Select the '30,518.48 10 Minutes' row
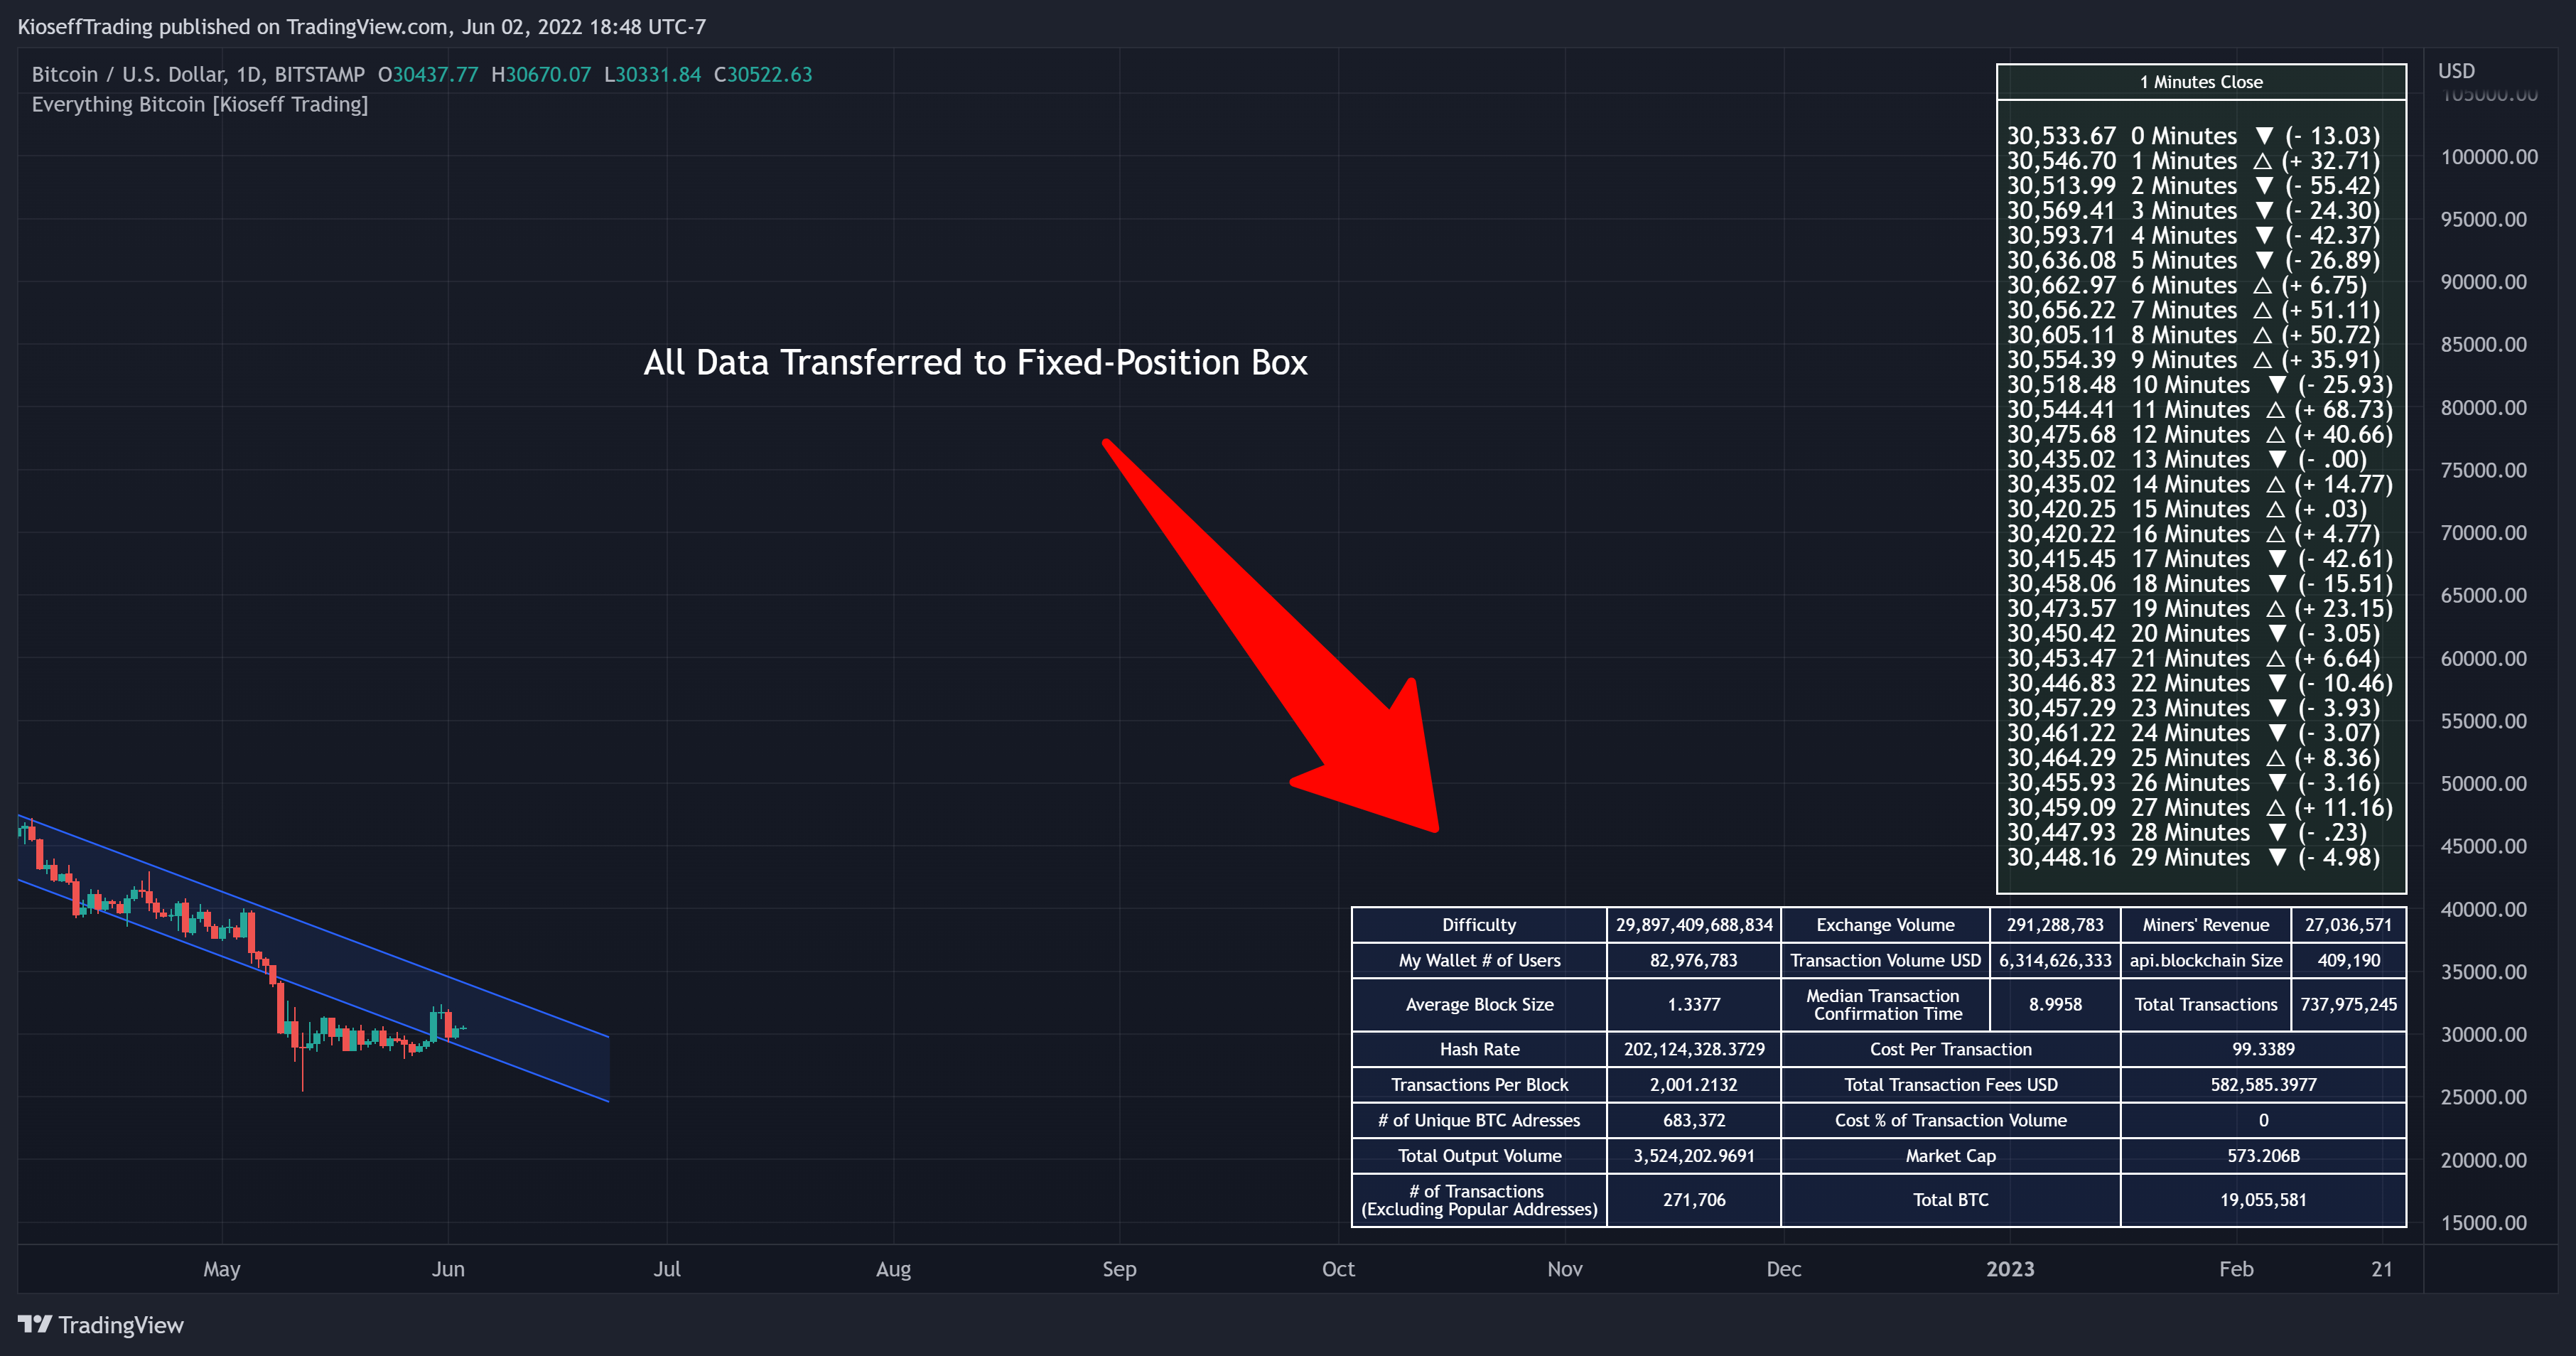This screenshot has height=1356, width=2576. point(2199,385)
